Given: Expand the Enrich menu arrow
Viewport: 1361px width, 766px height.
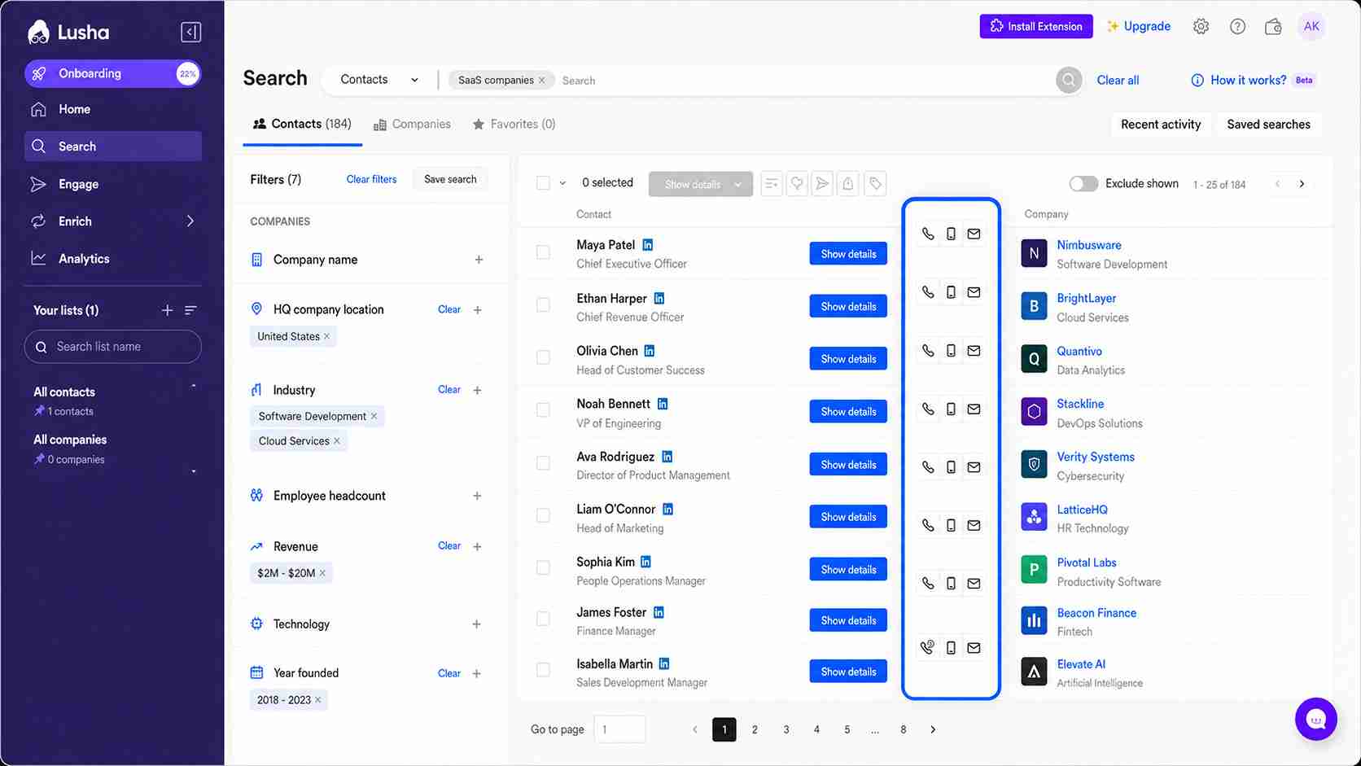Looking at the screenshot, I should point(190,221).
